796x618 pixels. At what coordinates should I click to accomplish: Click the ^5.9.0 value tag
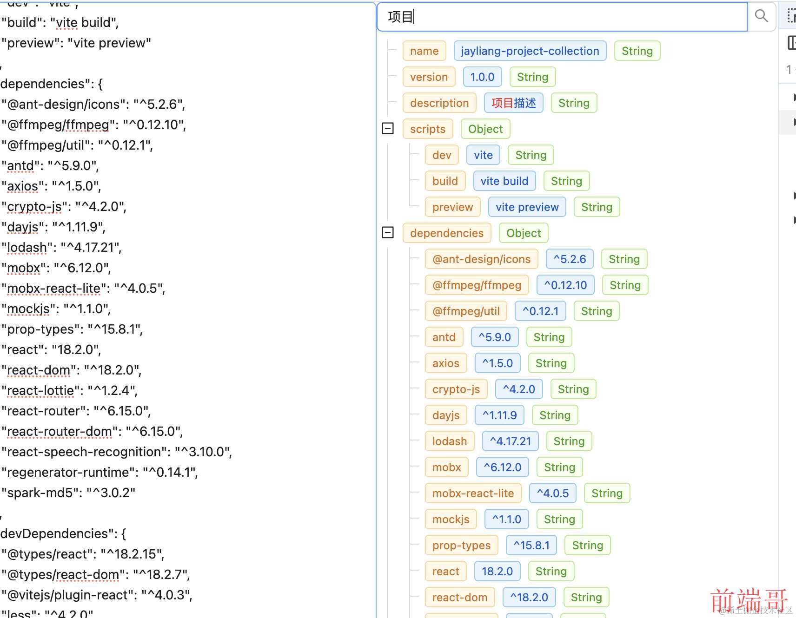coord(495,337)
